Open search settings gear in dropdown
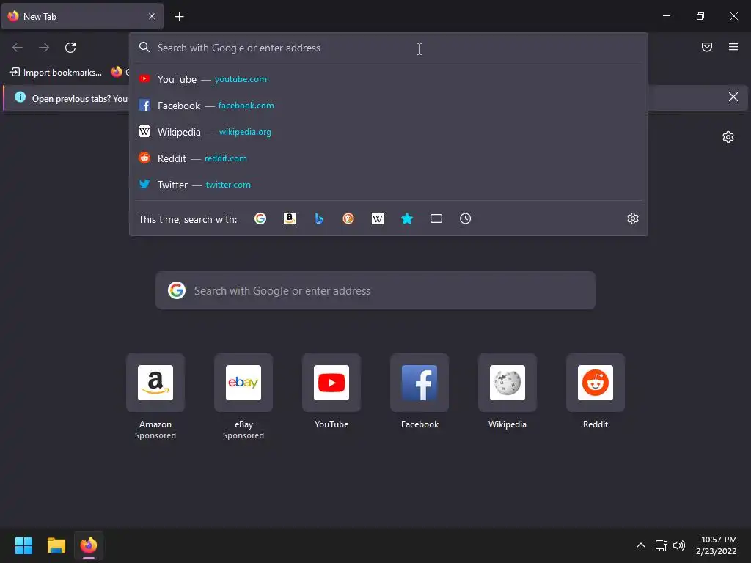 point(633,218)
